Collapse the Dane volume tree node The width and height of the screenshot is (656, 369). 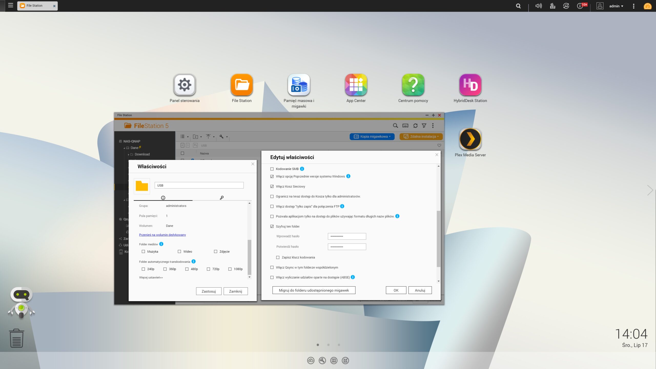(124, 148)
